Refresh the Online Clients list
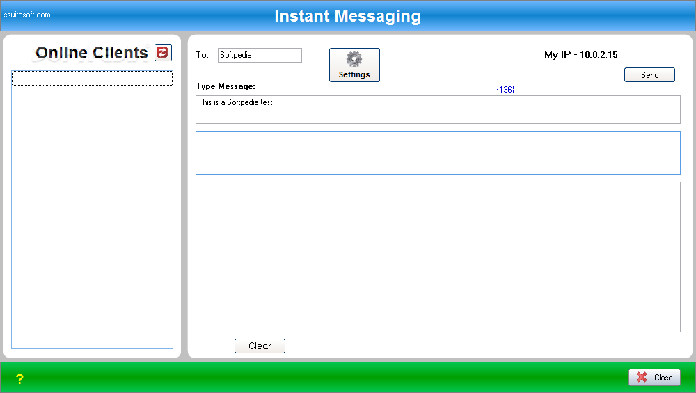The height and width of the screenshot is (393, 696). (x=163, y=52)
